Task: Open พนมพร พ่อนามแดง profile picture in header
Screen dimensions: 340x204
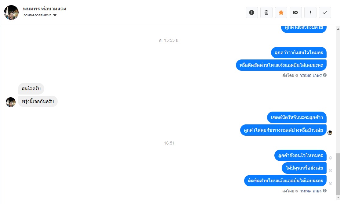Action: 11,13
